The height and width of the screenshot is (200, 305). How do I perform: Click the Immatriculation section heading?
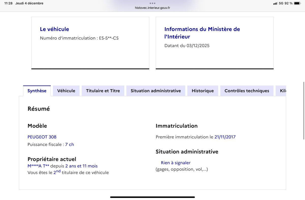coord(177,126)
